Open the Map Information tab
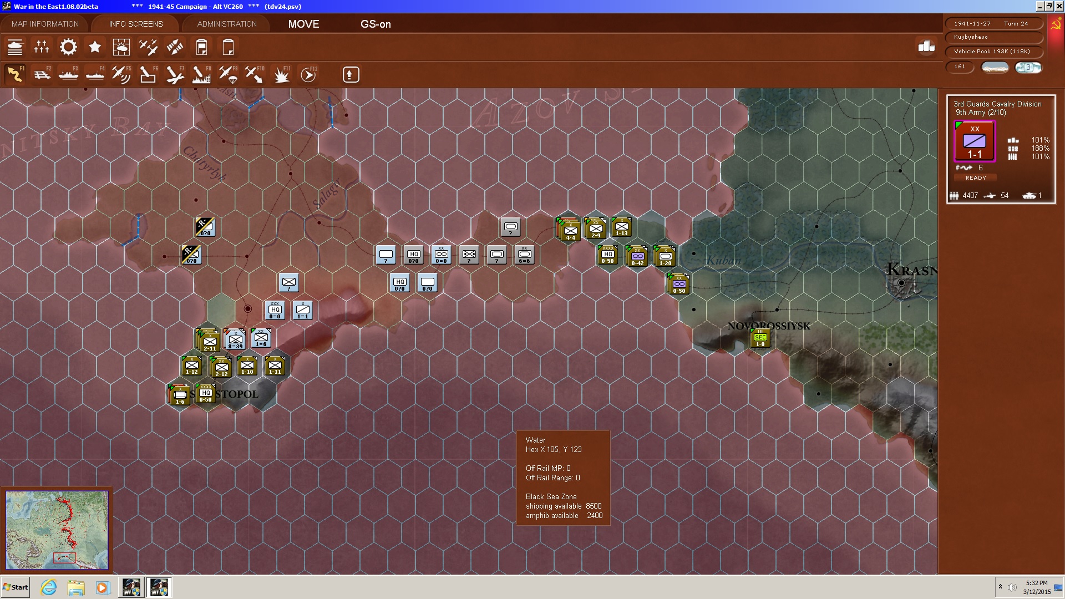This screenshot has height=599, width=1065. click(45, 24)
